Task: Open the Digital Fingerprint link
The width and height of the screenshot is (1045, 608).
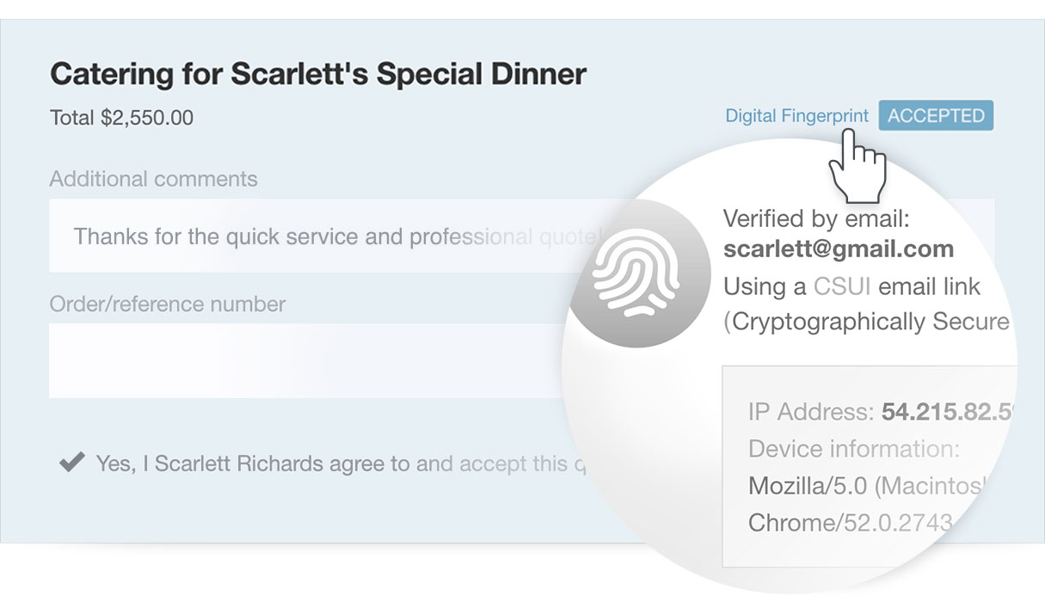Action: coord(796,115)
